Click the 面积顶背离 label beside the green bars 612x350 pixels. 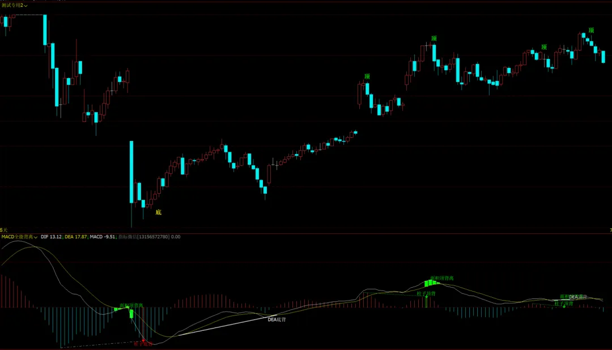pos(442,278)
